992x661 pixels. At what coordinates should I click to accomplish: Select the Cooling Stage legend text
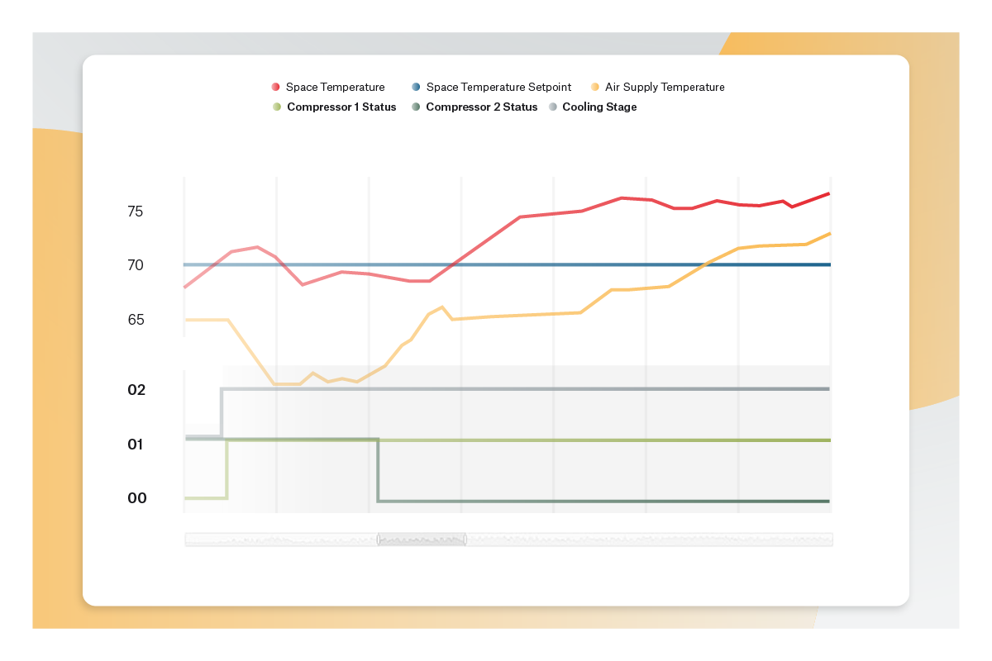(x=599, y=107)
